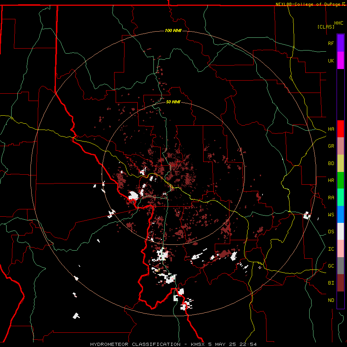Select the 'GC' legend label
The width and height of the screenshot is (347, 347).
click(x=331, y=266)
